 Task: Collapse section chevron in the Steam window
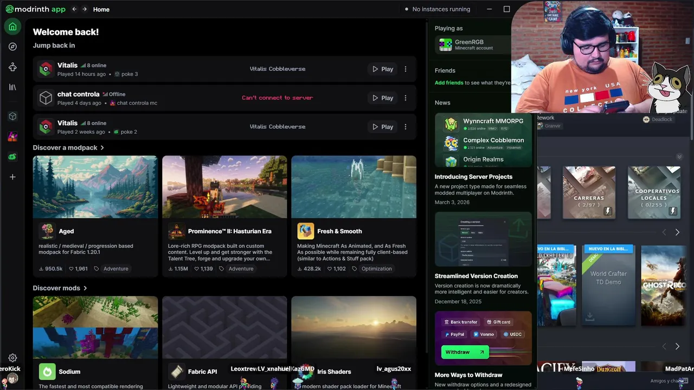pos(679,157)
